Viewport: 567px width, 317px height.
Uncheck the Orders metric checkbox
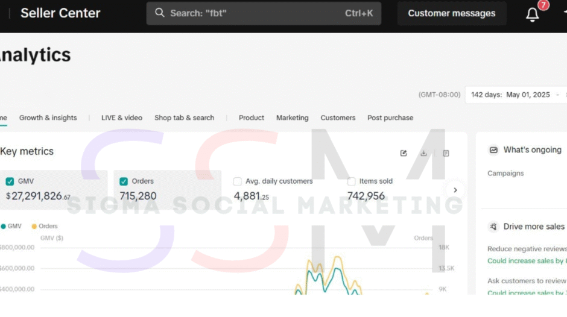tap(124, 181)
